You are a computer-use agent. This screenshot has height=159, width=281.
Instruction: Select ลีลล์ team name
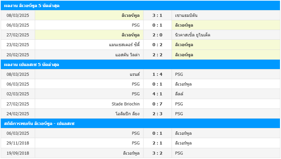click(x=179, y=94)
